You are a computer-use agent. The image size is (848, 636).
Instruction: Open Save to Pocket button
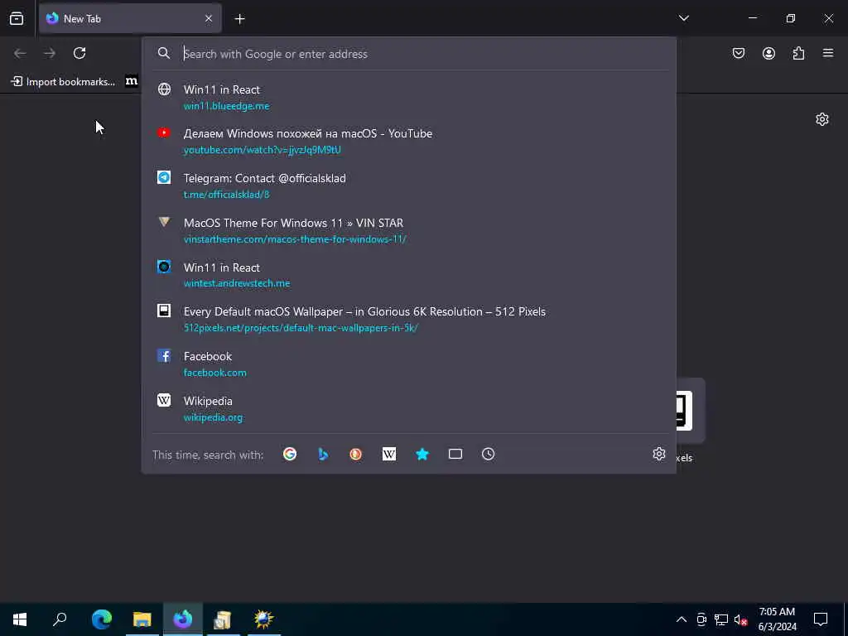739,53
